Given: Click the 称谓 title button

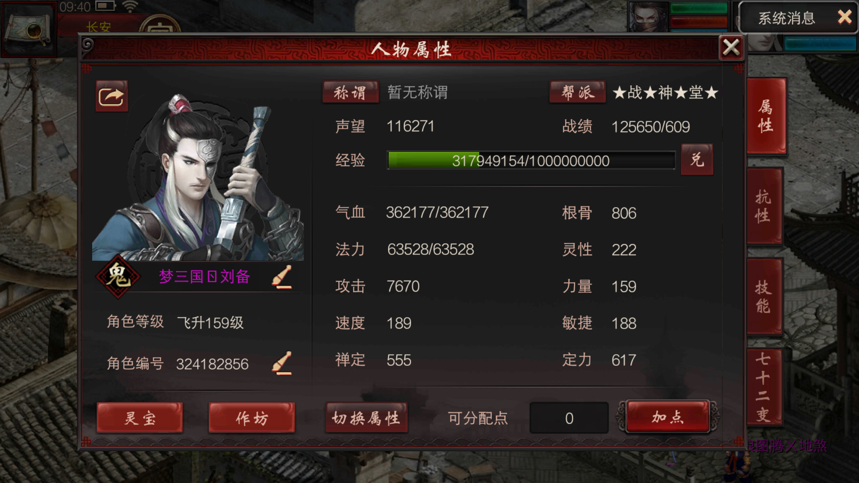Looking at the screenshot, I should click(x=350, y=92).
